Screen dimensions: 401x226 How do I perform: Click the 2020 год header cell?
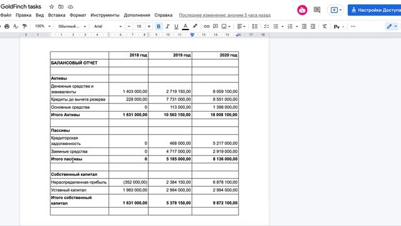[215, 55]
